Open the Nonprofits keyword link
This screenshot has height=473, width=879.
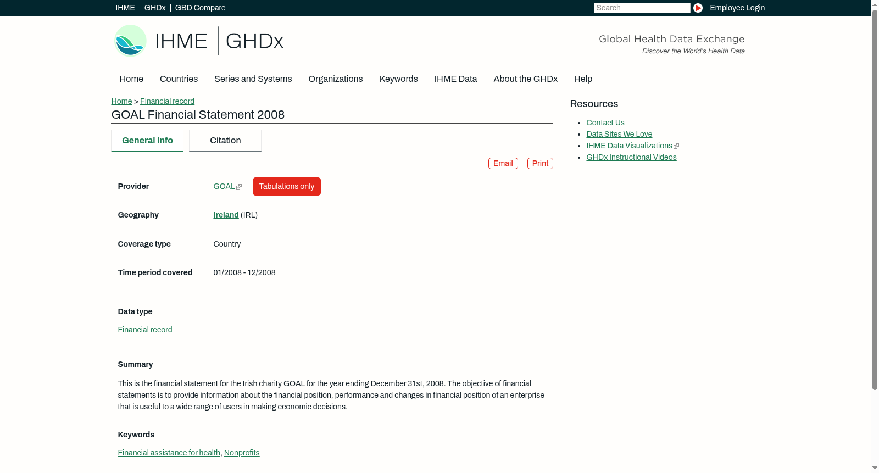(242, 453)
